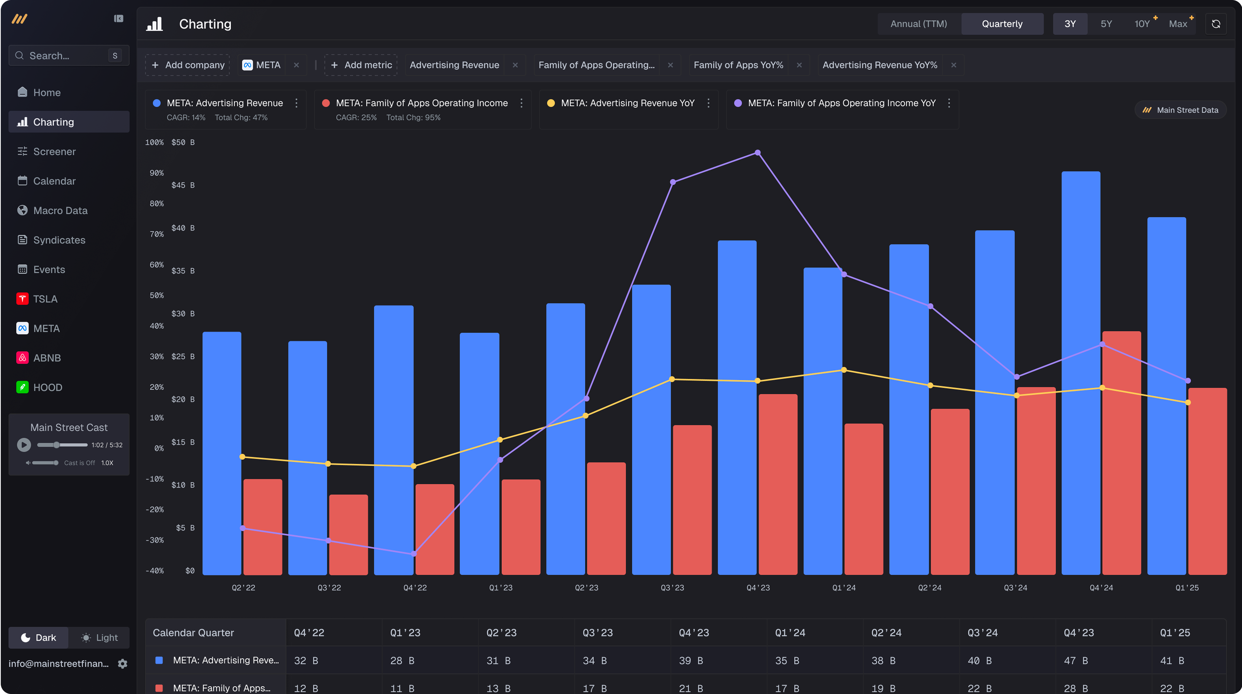Remove Advertising Revenue metric chip
This screenshot has height=694, width=1242.
tap(515, 65)
